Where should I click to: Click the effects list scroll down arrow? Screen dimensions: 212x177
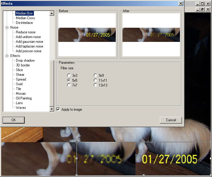[x=52, y=109]
